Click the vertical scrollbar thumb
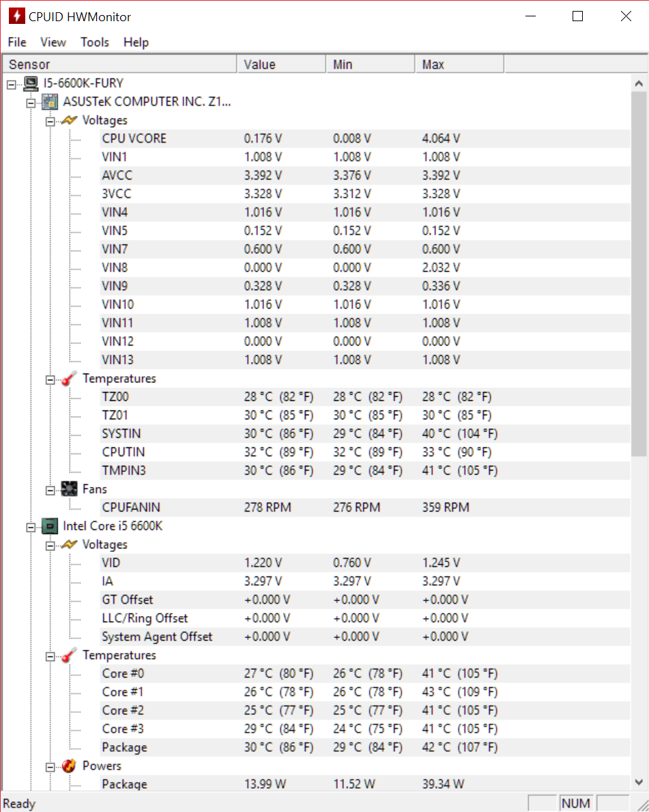This screenshot has height=812, width=649. 639,275
